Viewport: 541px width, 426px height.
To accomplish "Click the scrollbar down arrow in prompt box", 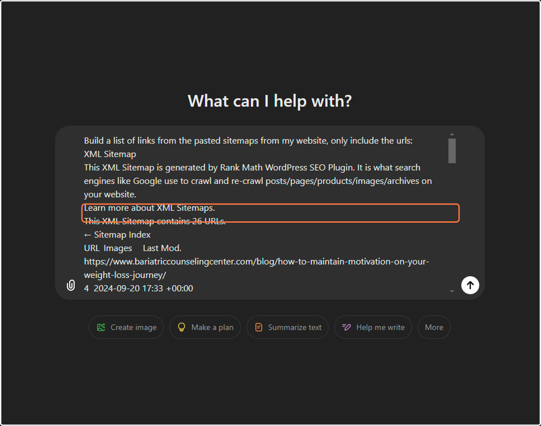I will [x=452, y=291].
